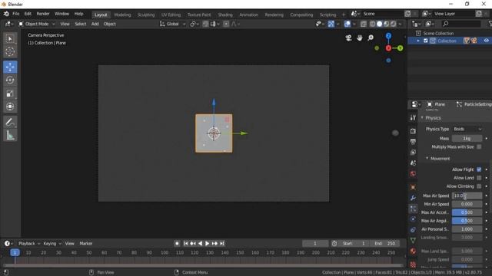The image size is (492, 276).
Task: Activate the Rotate tool
Action: [10, 80]
